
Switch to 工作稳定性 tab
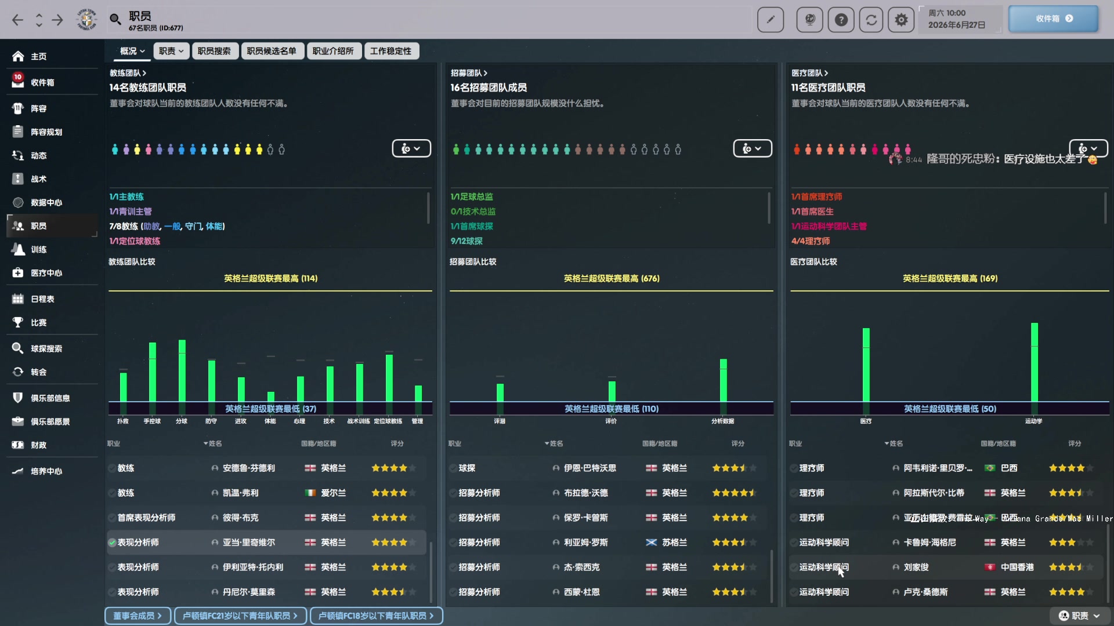(x=391, y=51)
